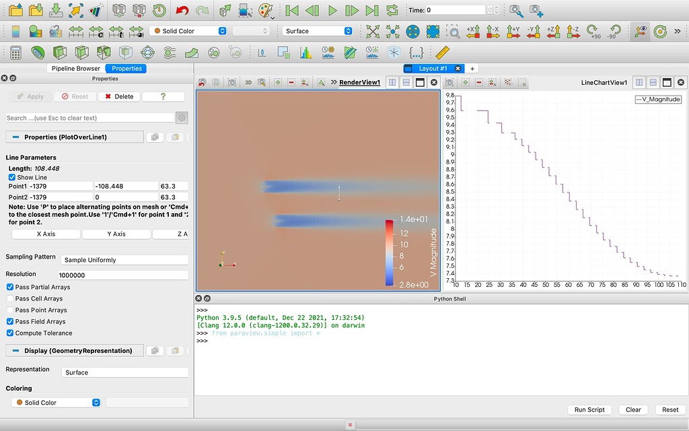The width and height of the screenshot is (689, 431).
Task: Toggle the Pass Field Arrays checkbox
Action: click(x=10, y=321)
